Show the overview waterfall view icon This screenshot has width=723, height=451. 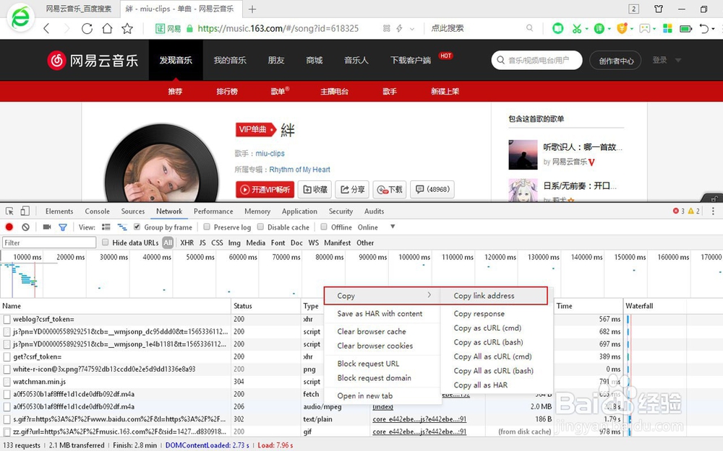point(122,227)
